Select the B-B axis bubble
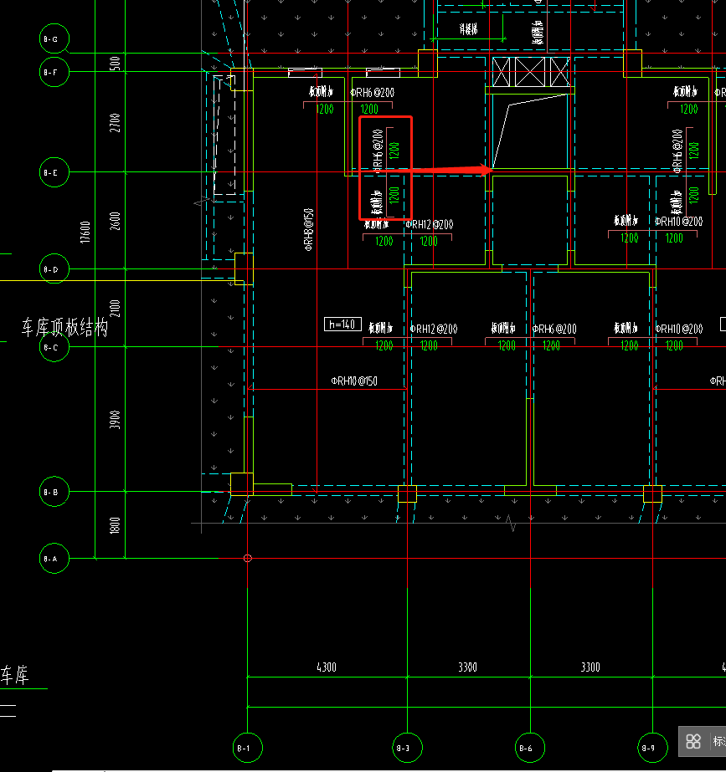Viewport: 726px width, 772px height. [54, 491]
